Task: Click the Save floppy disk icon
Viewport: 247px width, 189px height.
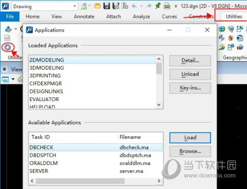Action: tap(107, 6)
